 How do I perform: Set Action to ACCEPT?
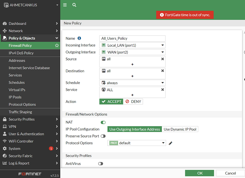tap(111, 101)
